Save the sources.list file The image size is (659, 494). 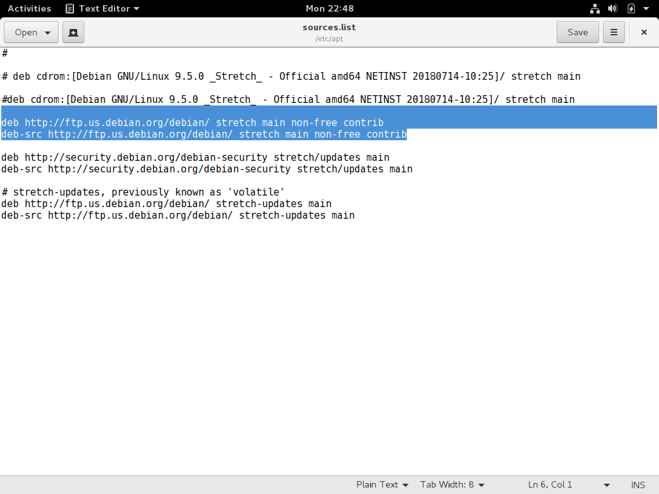click(x=577, y=32)
